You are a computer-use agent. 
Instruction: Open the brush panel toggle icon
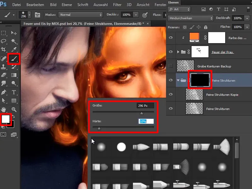[x=37, y=15]
